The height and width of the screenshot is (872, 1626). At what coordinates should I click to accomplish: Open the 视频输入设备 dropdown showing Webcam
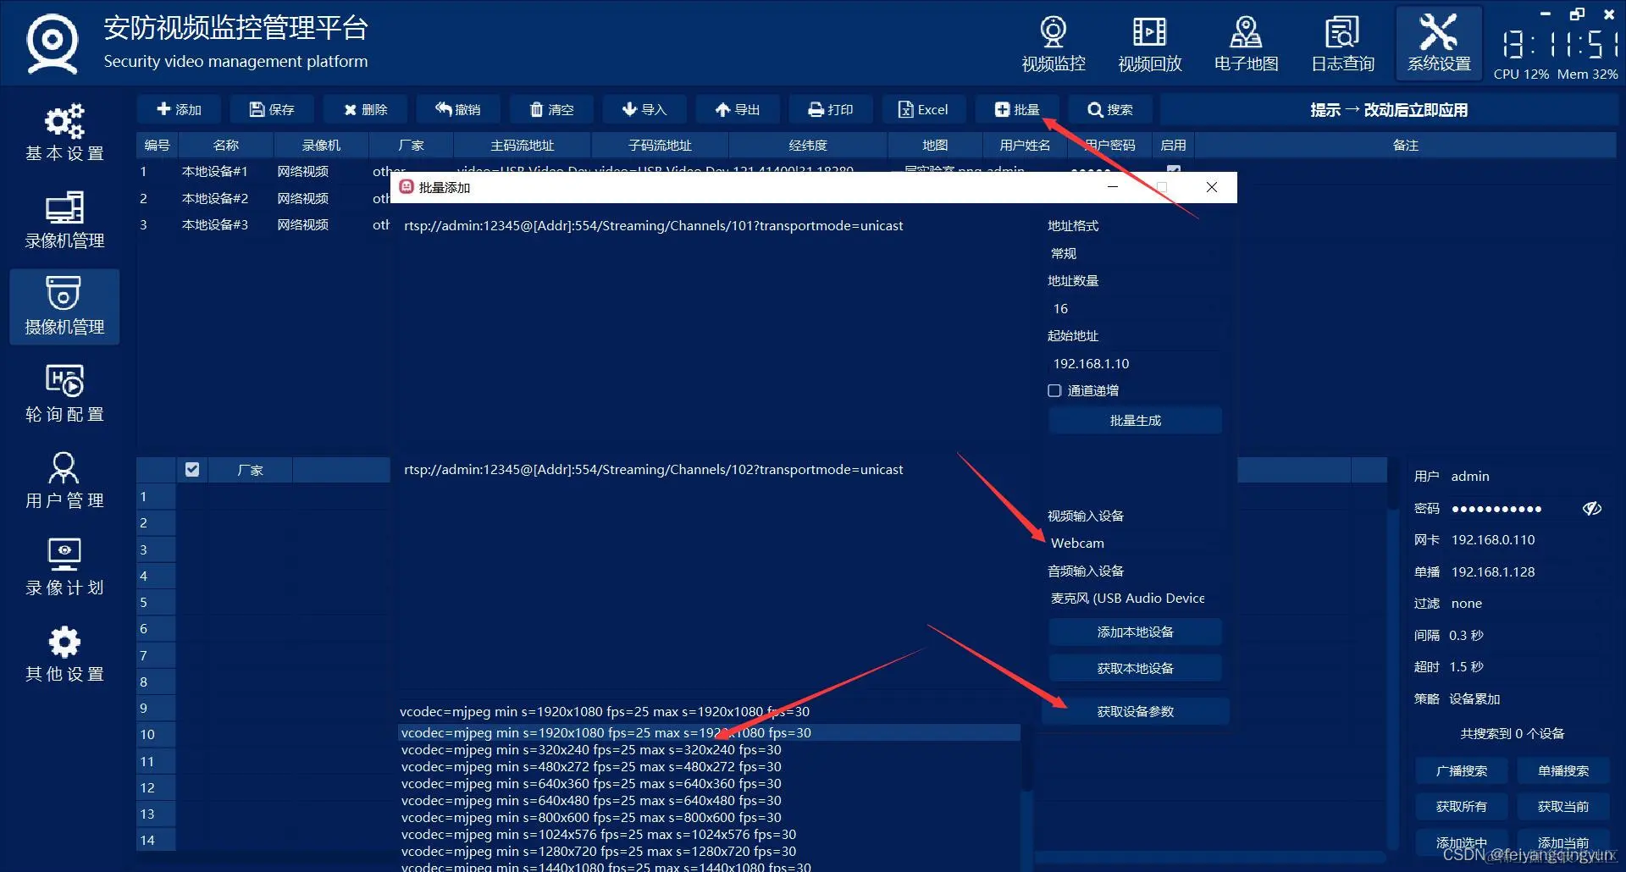click(x=1135, y=543)
